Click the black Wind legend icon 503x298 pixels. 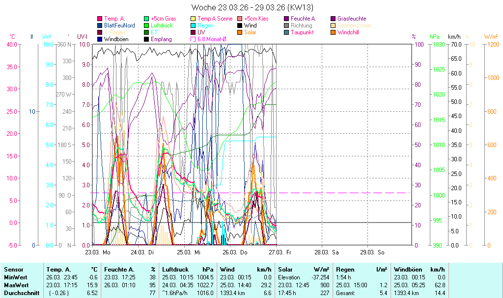point(240,25)
